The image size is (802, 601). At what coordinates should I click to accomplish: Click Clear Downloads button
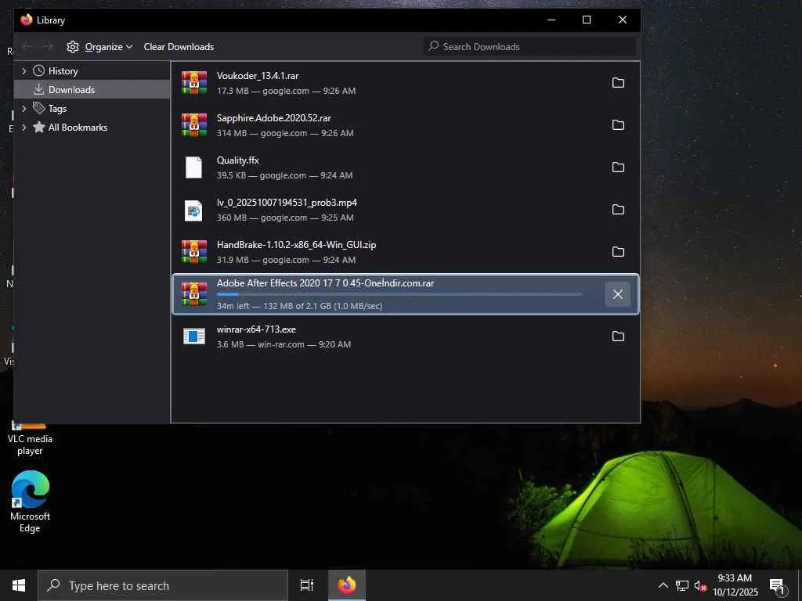[179, 47]
